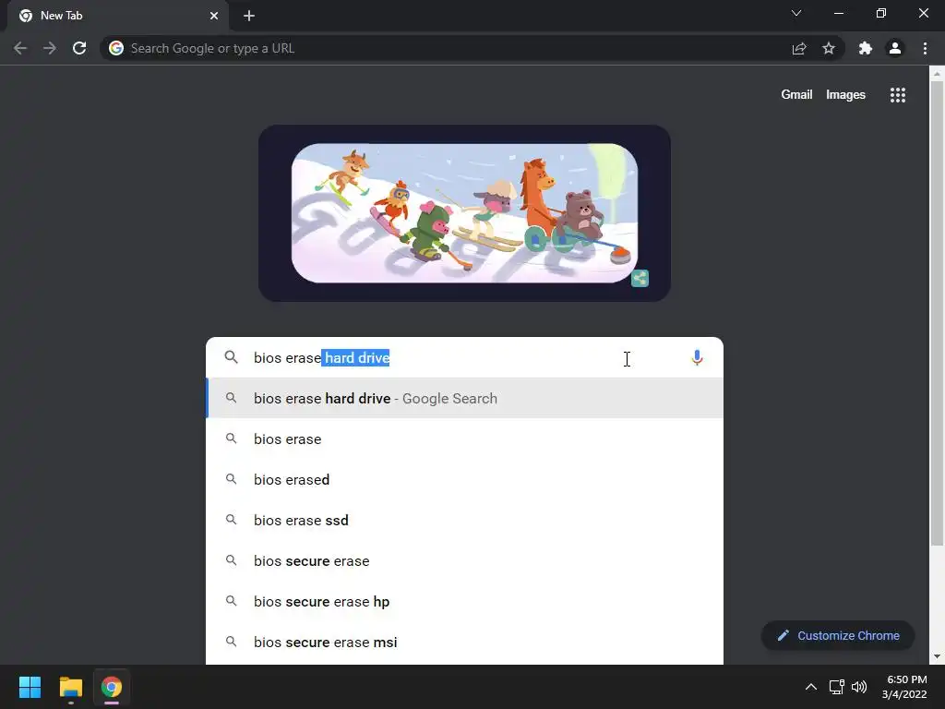Reload the current page

coord(79,48)
